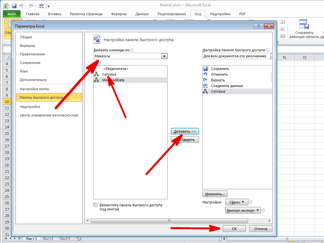Image resolution: width=324 pixels, height=243 pixels.
Task: Click the Redo icon in the title bar toolbar
Action: tap(31, 6)
